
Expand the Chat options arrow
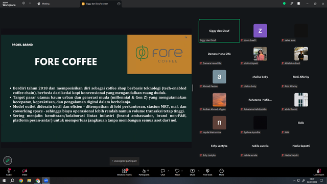tap(168, 171)
